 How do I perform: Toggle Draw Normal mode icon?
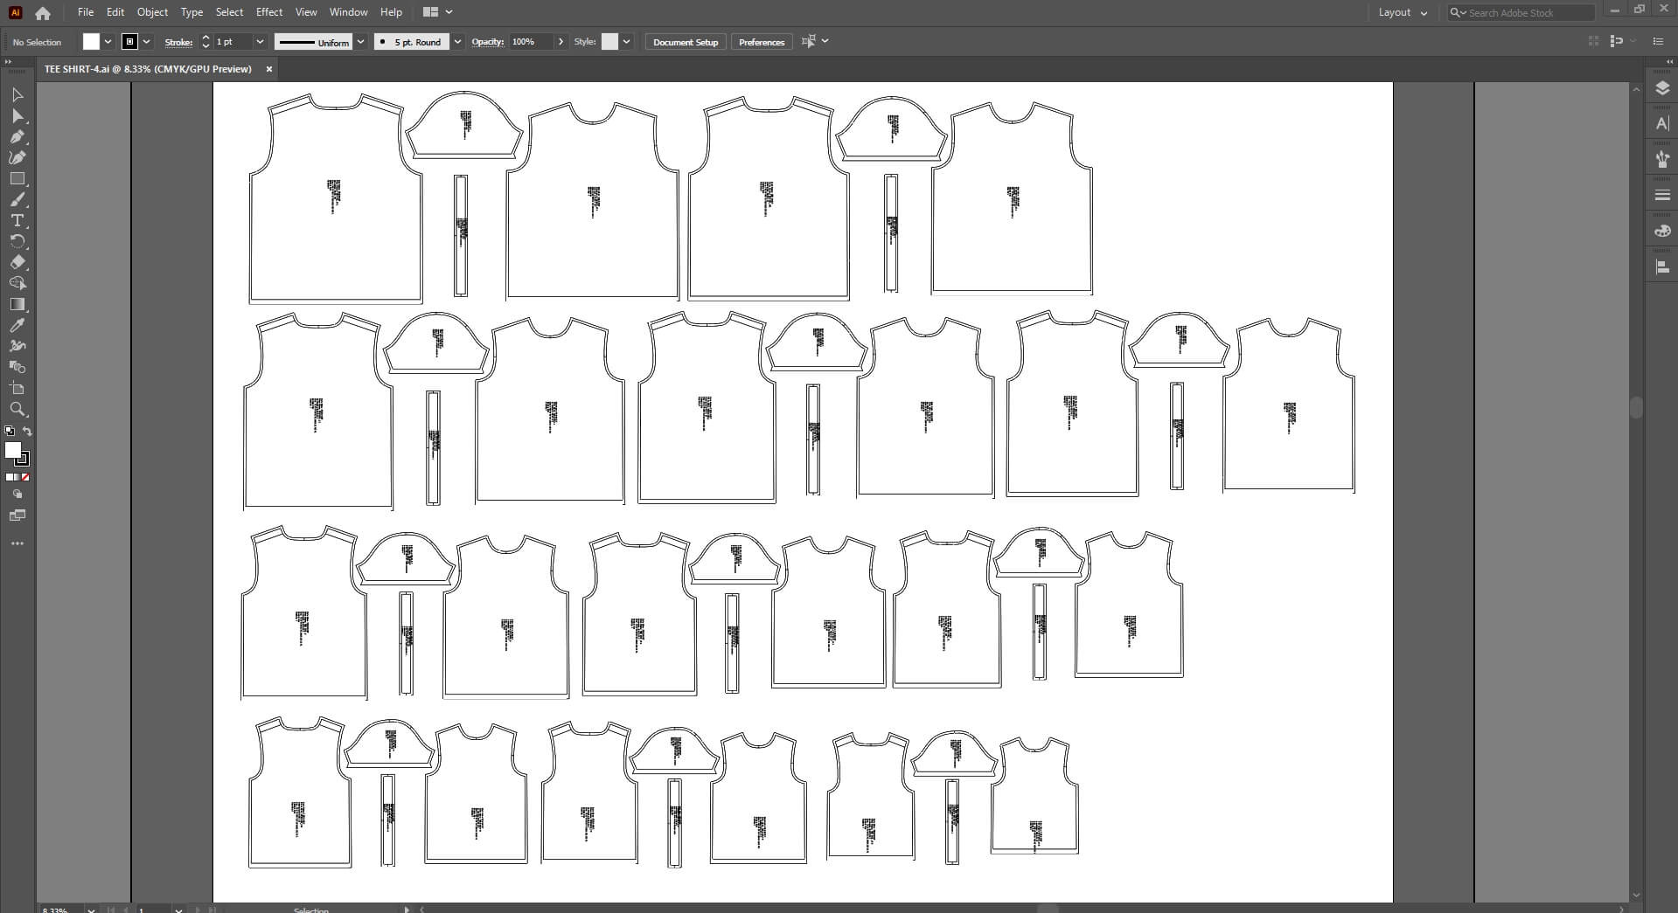coord(17,495)
